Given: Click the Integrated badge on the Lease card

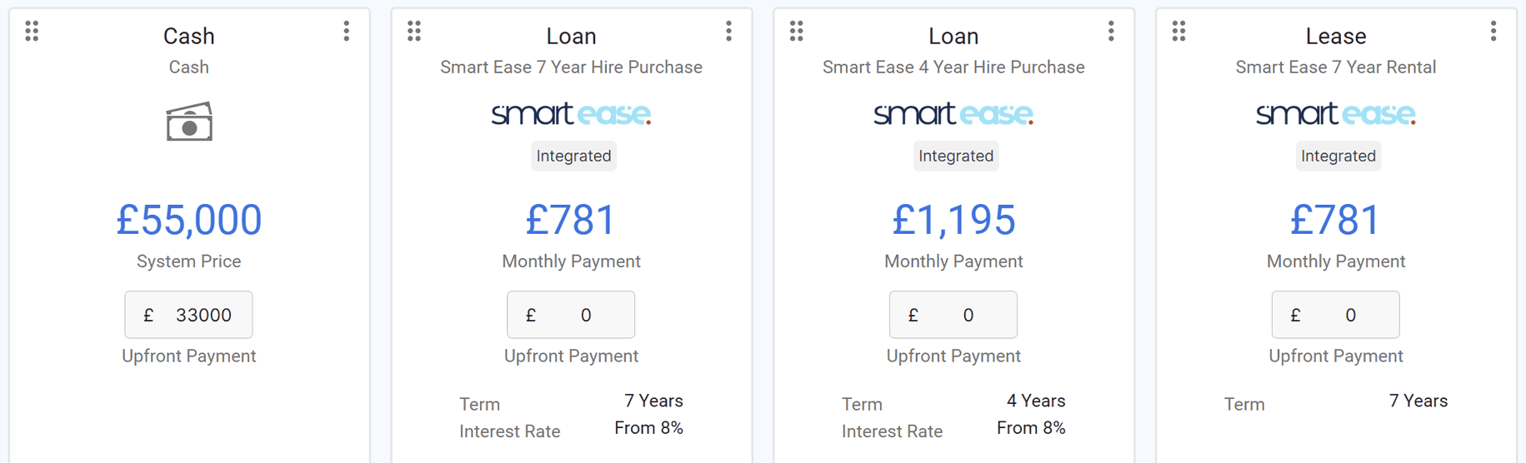Looking at the screenshot, I should pyautogui.click(x=1338, y=156).
